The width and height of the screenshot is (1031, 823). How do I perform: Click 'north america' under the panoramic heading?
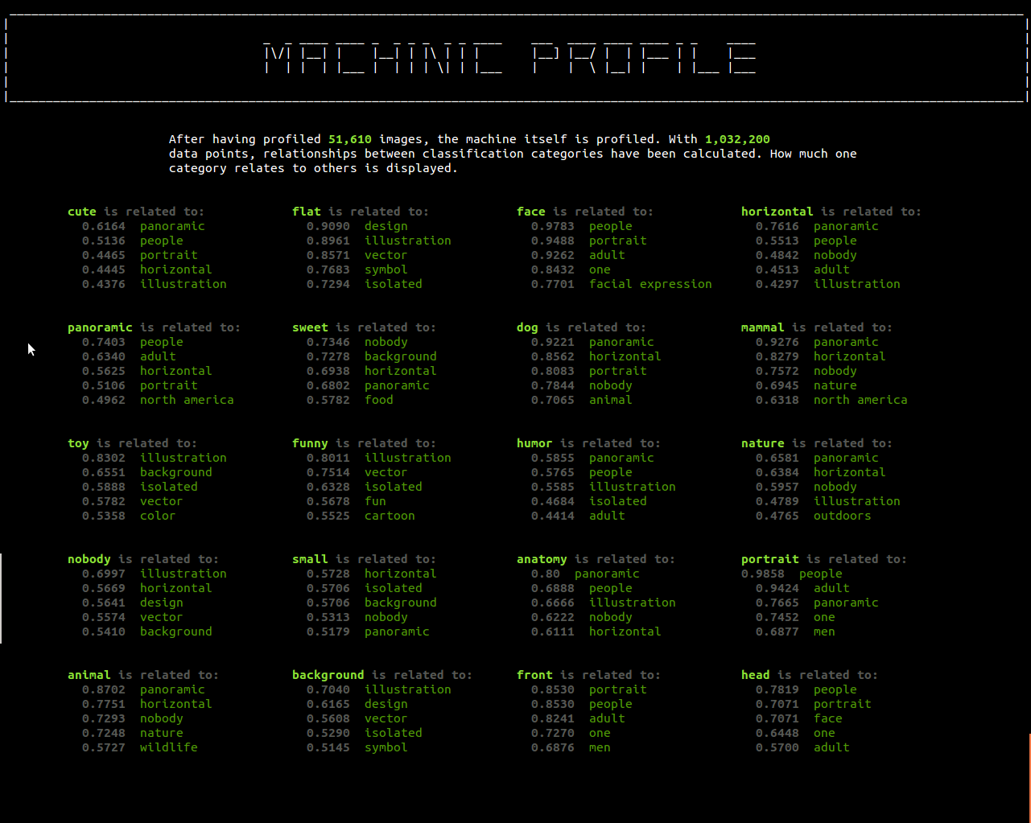(187, 400)
